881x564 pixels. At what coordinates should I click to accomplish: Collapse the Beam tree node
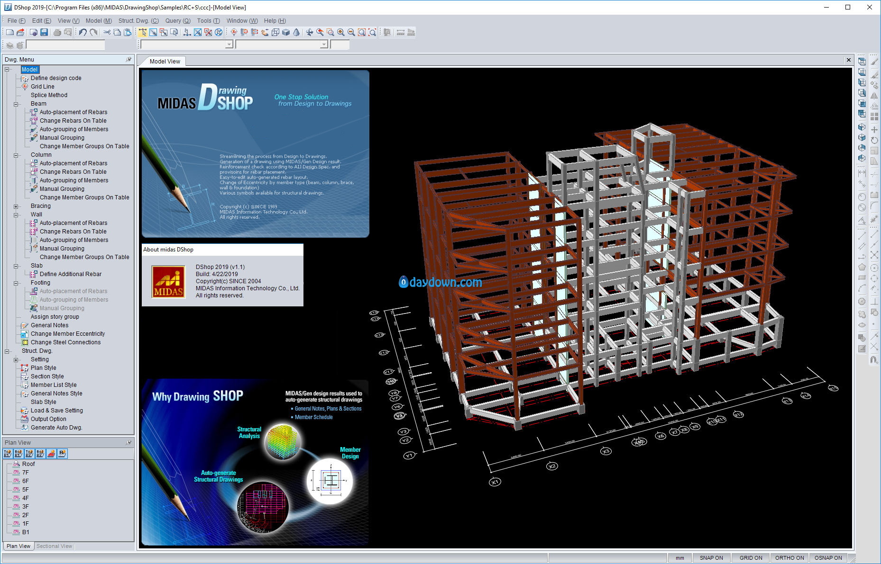16,104
